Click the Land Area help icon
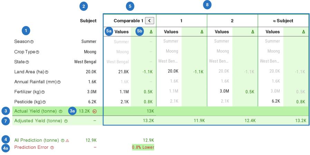This screenshot has width=310, height=155. [46, 72]
